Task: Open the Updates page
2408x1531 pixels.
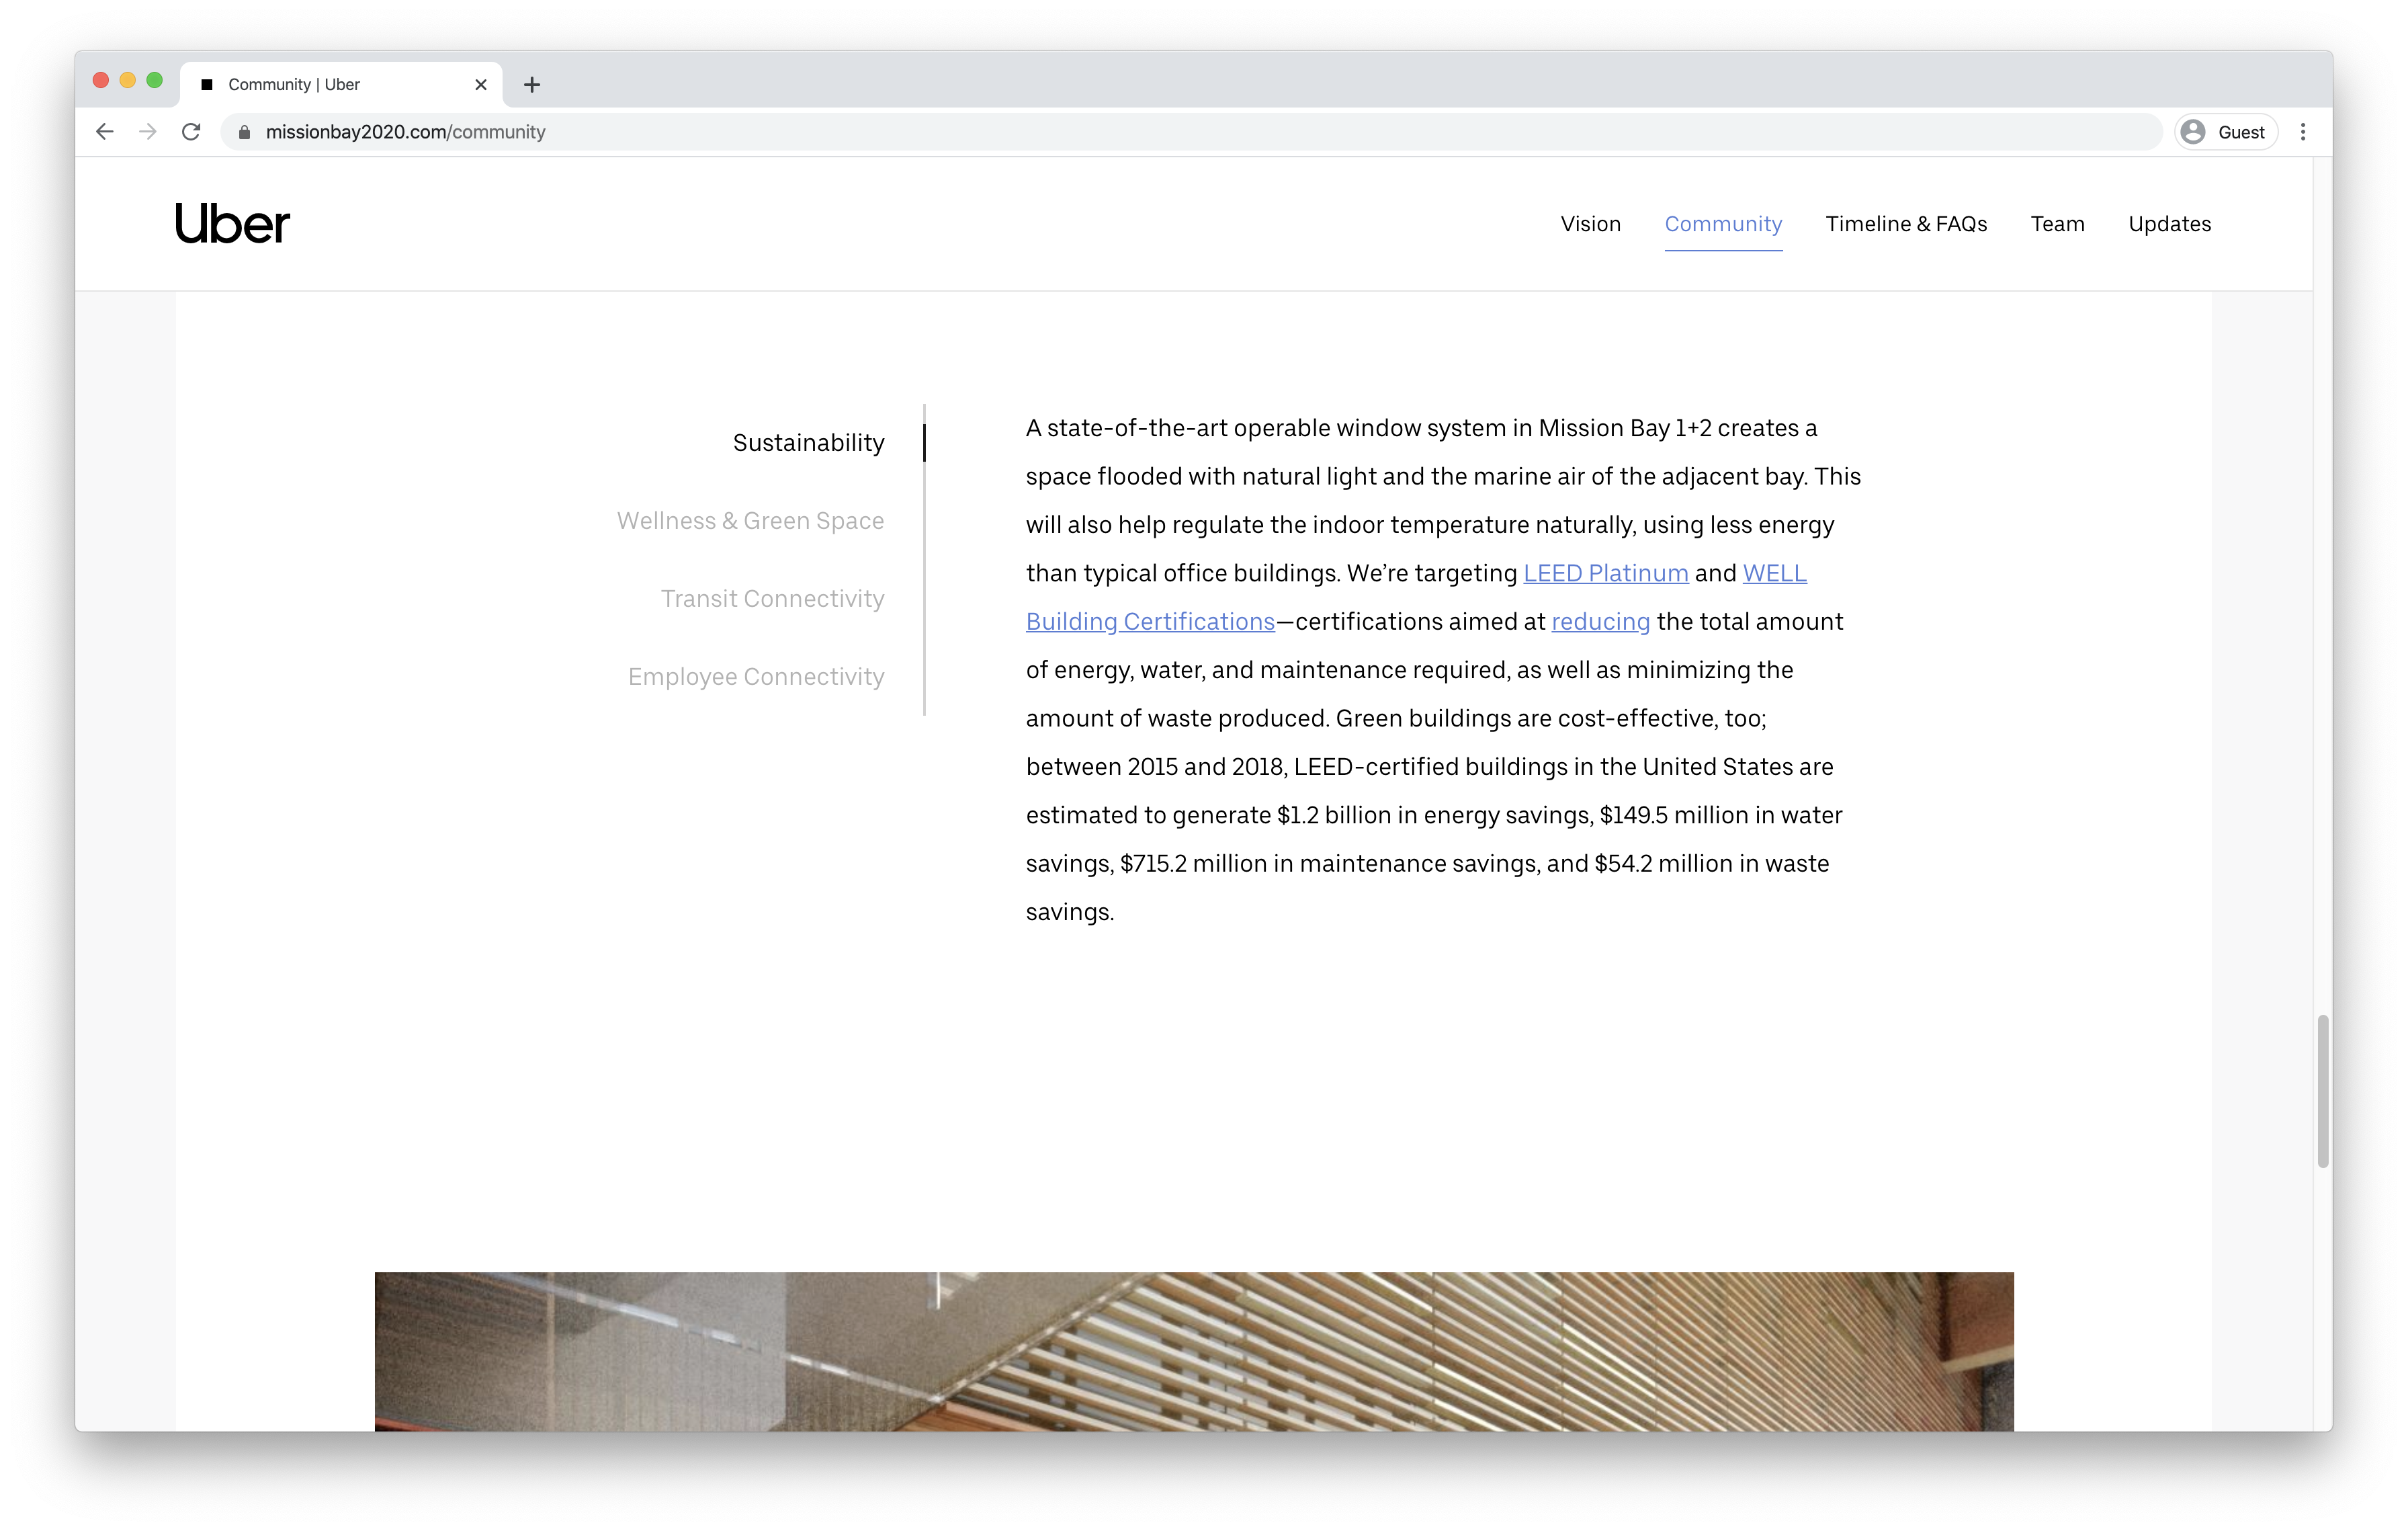Action: point(2169,224)
